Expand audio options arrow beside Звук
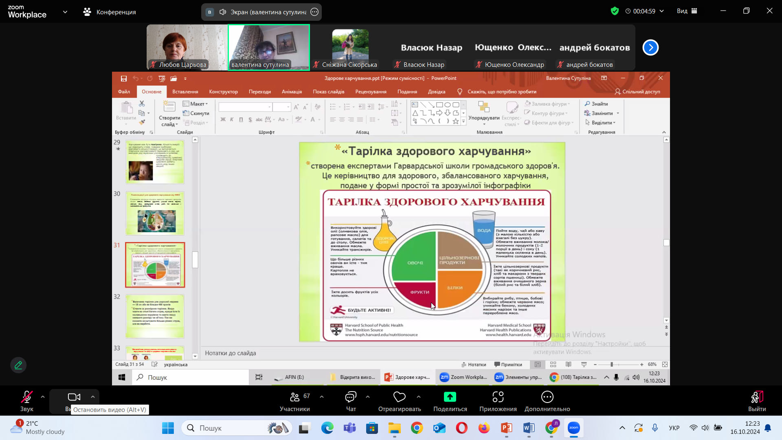Viewport: 782px width, 440px height. [43, 397]
